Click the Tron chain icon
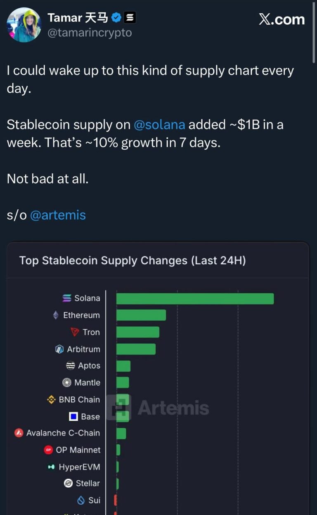 (x=75, y=332)
